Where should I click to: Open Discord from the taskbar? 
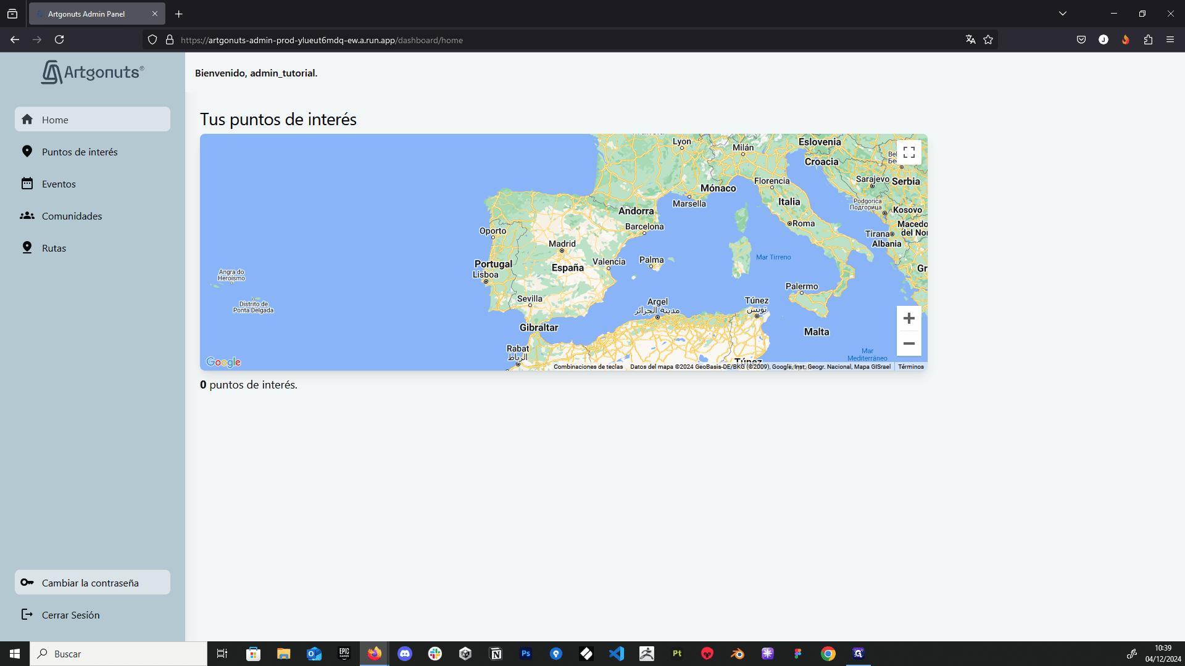(x=405, y=654)
